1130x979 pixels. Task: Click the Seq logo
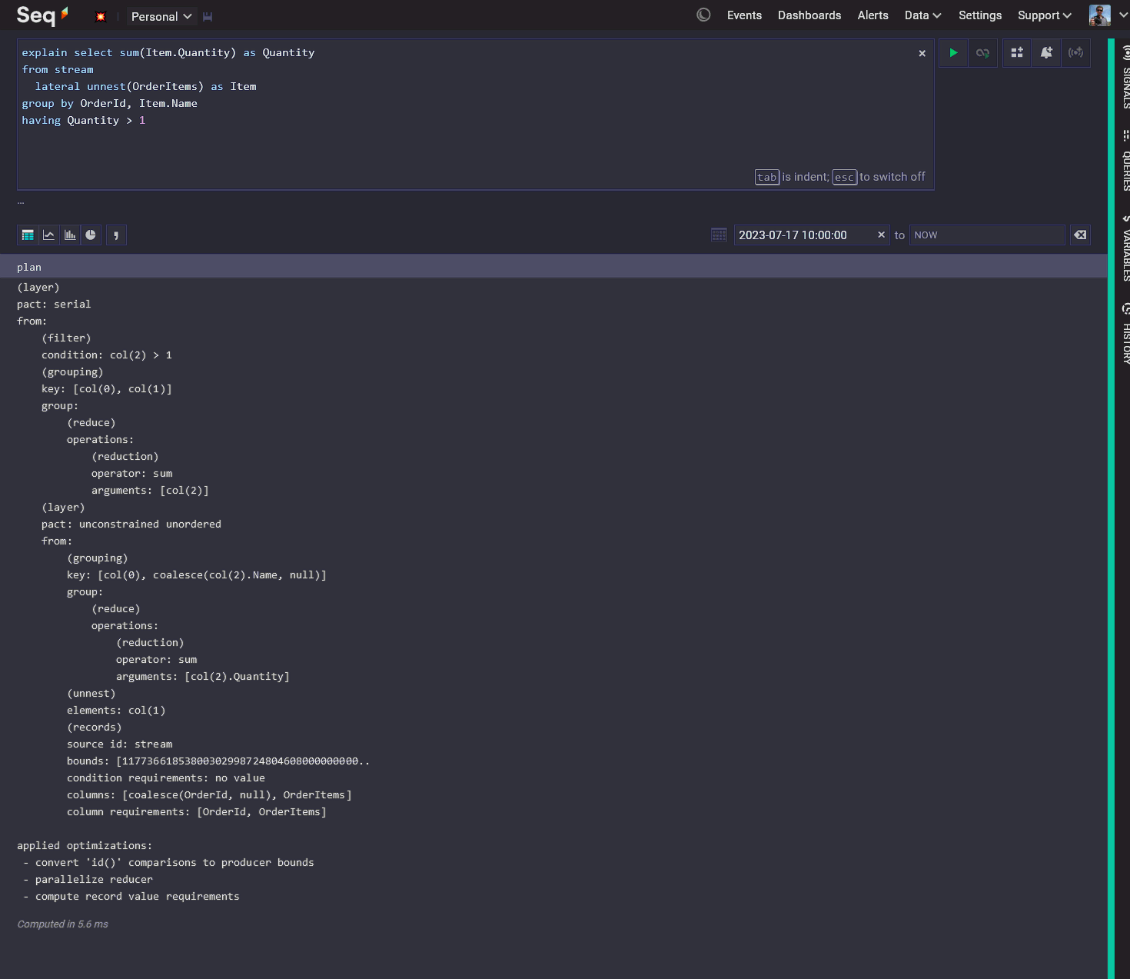[x=42, y=15]
